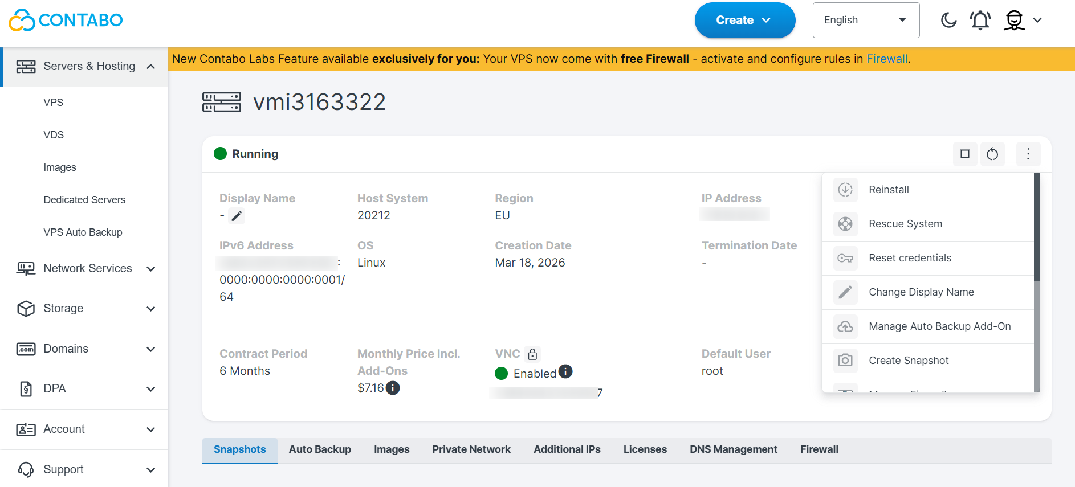Toggle dark mode moon icon
This screenshot has height=487, width=1075.
[948, 20]
